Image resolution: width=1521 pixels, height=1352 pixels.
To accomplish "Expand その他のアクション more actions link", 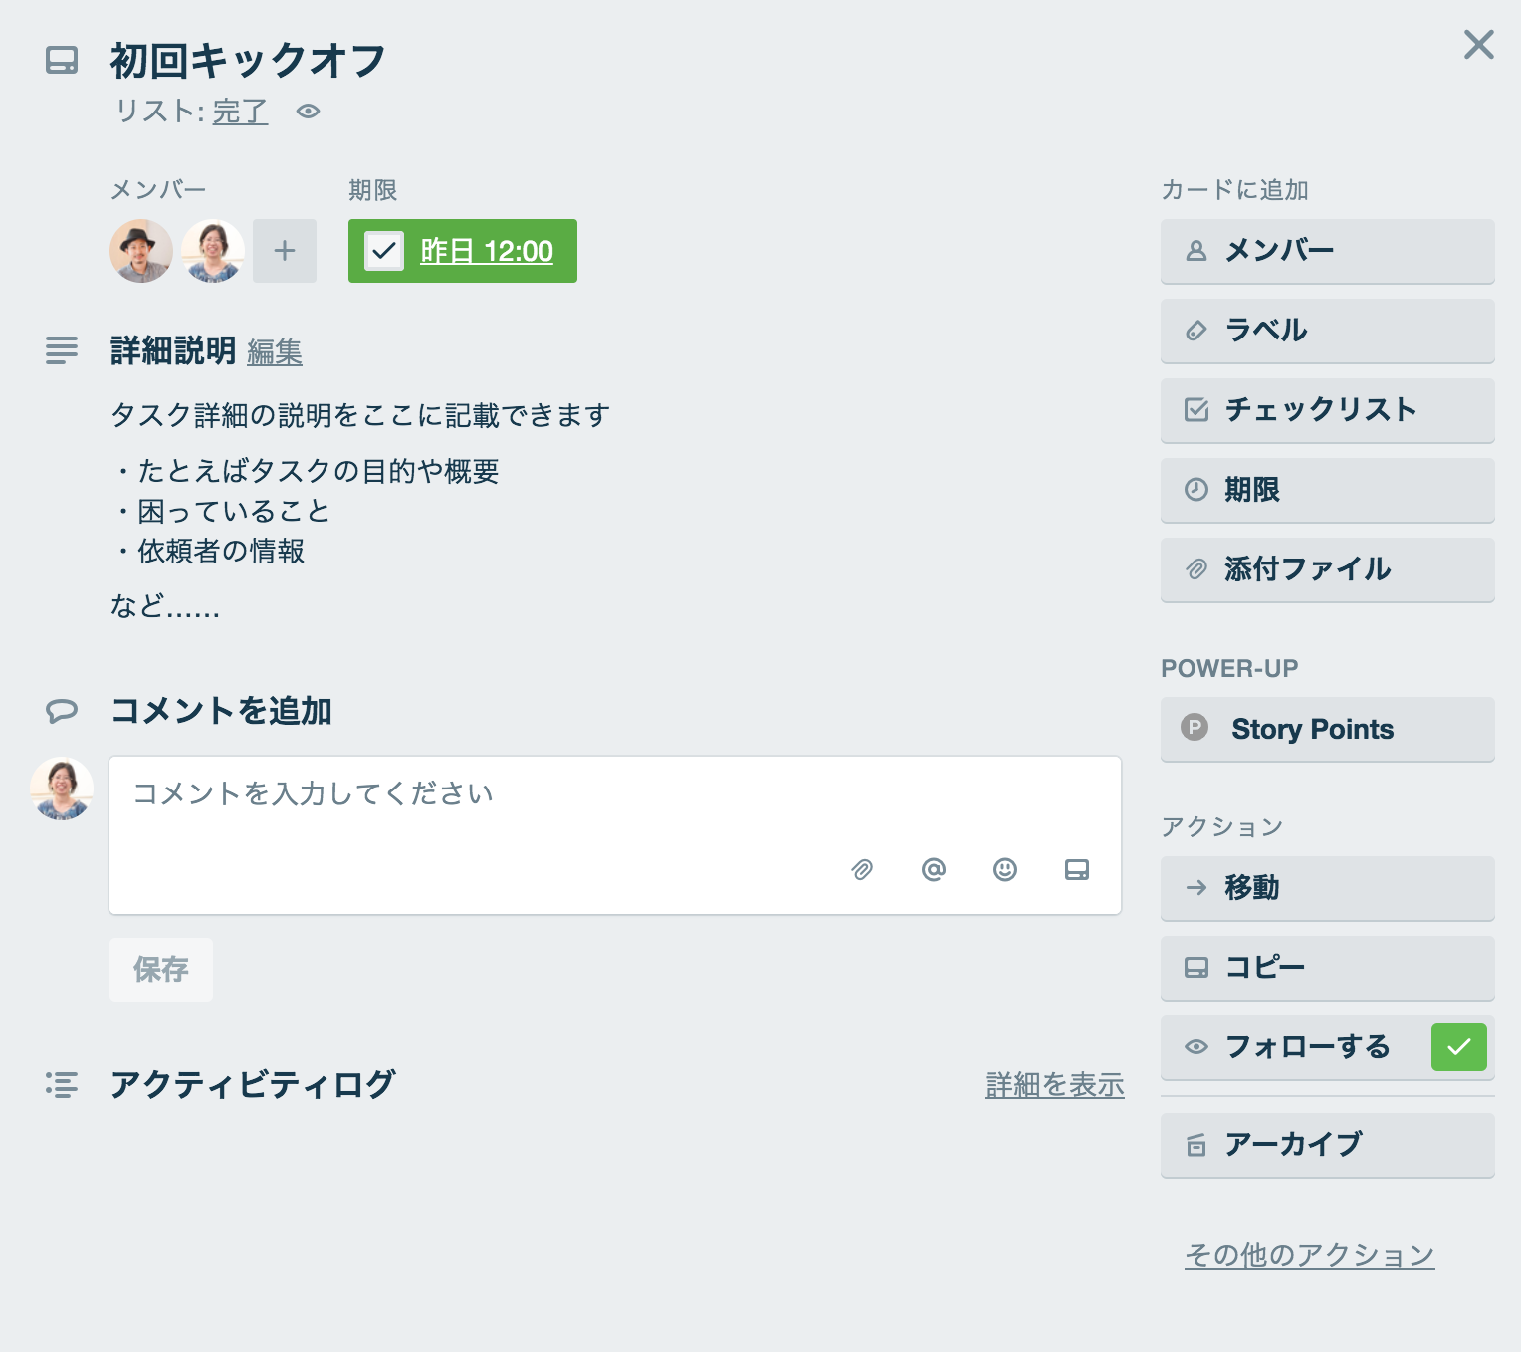I will click(x=1309, y=1255).
